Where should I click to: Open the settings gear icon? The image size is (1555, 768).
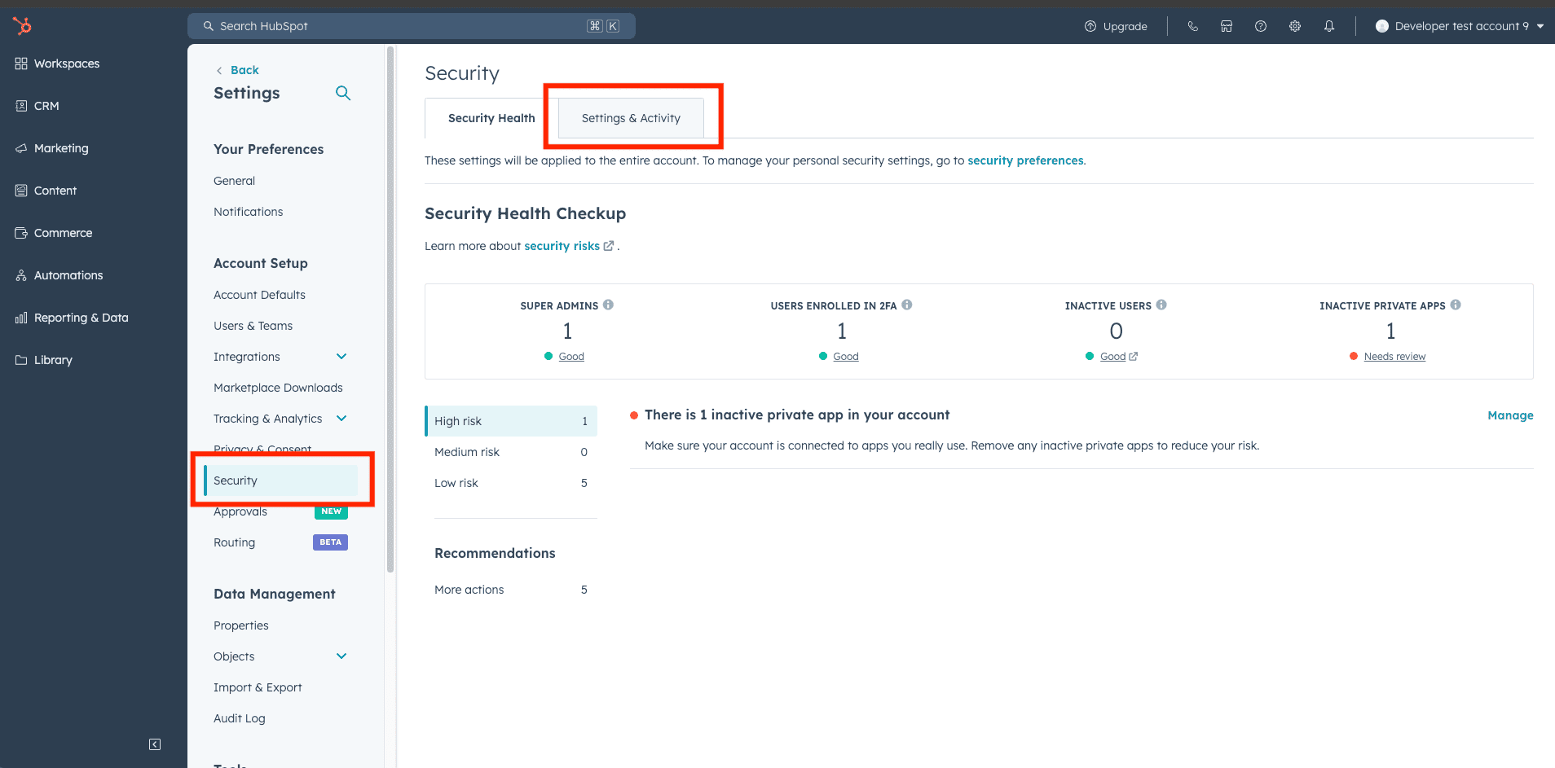tap(1295, 25)
